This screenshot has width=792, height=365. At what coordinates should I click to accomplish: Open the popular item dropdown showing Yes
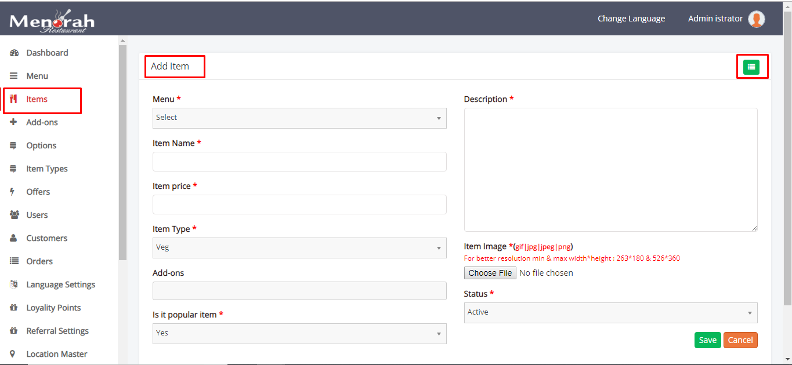[299, 333]
